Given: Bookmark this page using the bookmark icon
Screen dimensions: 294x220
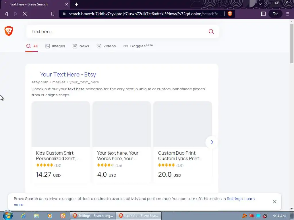Looking at the screenshot, I should pos(53,14).
